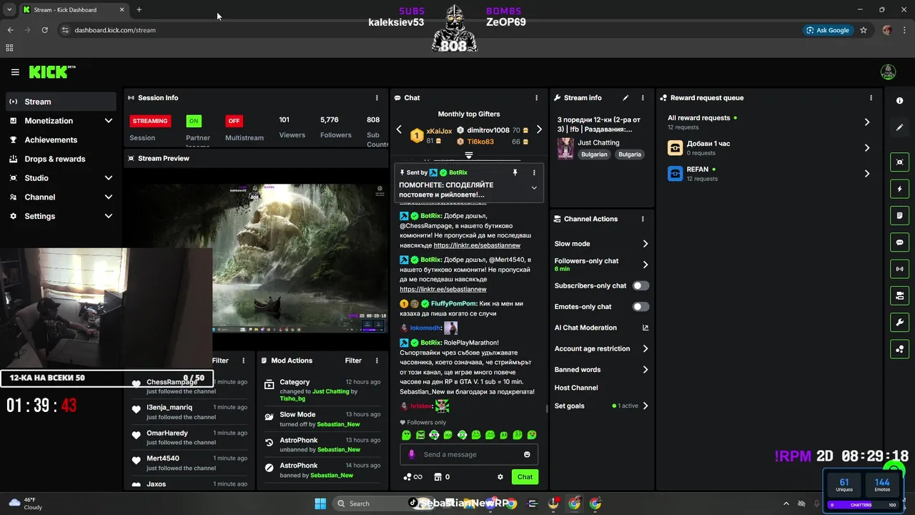This screenshot has width=915, height=515.
Task: Click the info icon in right sidebar
Action: [899, 101]
